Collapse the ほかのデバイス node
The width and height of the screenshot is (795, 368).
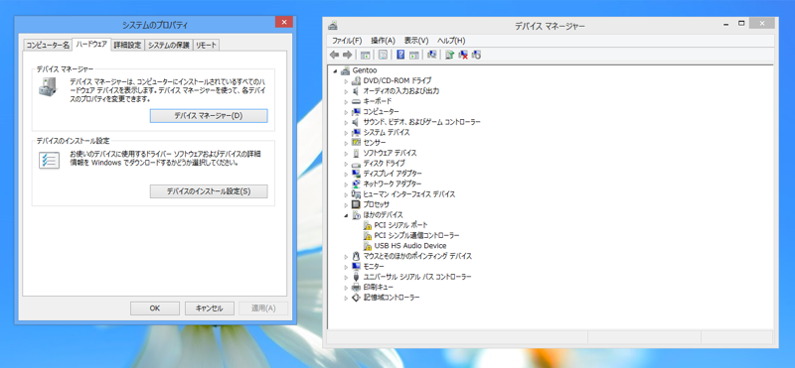(346, 215)
